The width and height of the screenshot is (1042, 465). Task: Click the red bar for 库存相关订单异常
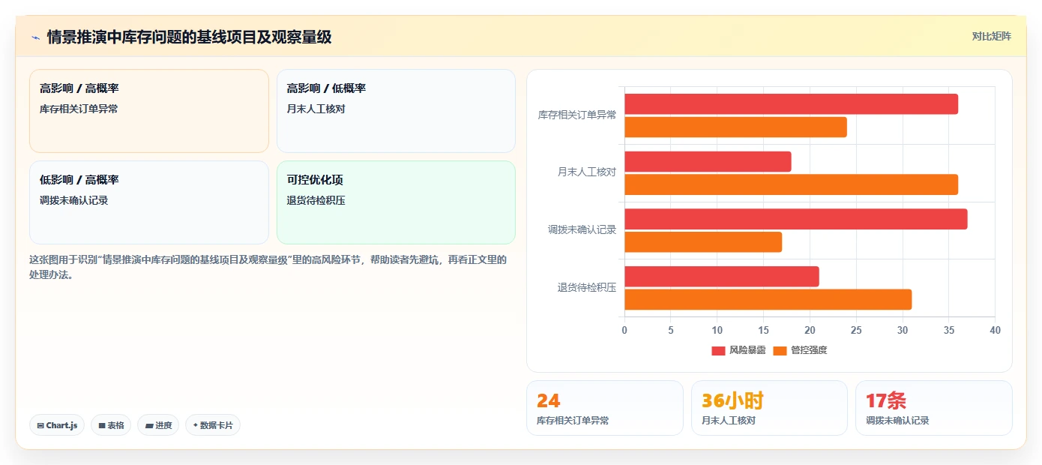(x=791, y=104)
